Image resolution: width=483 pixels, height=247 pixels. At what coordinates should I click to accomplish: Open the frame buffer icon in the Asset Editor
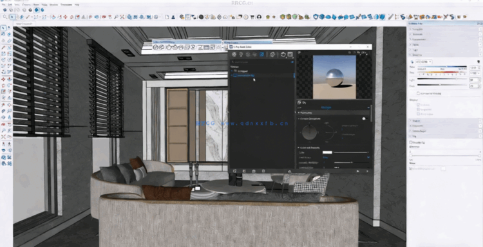pyautogui.click(x=290, y=55)
